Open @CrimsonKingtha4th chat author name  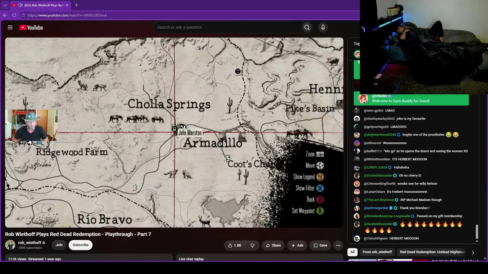pos(380,183)
